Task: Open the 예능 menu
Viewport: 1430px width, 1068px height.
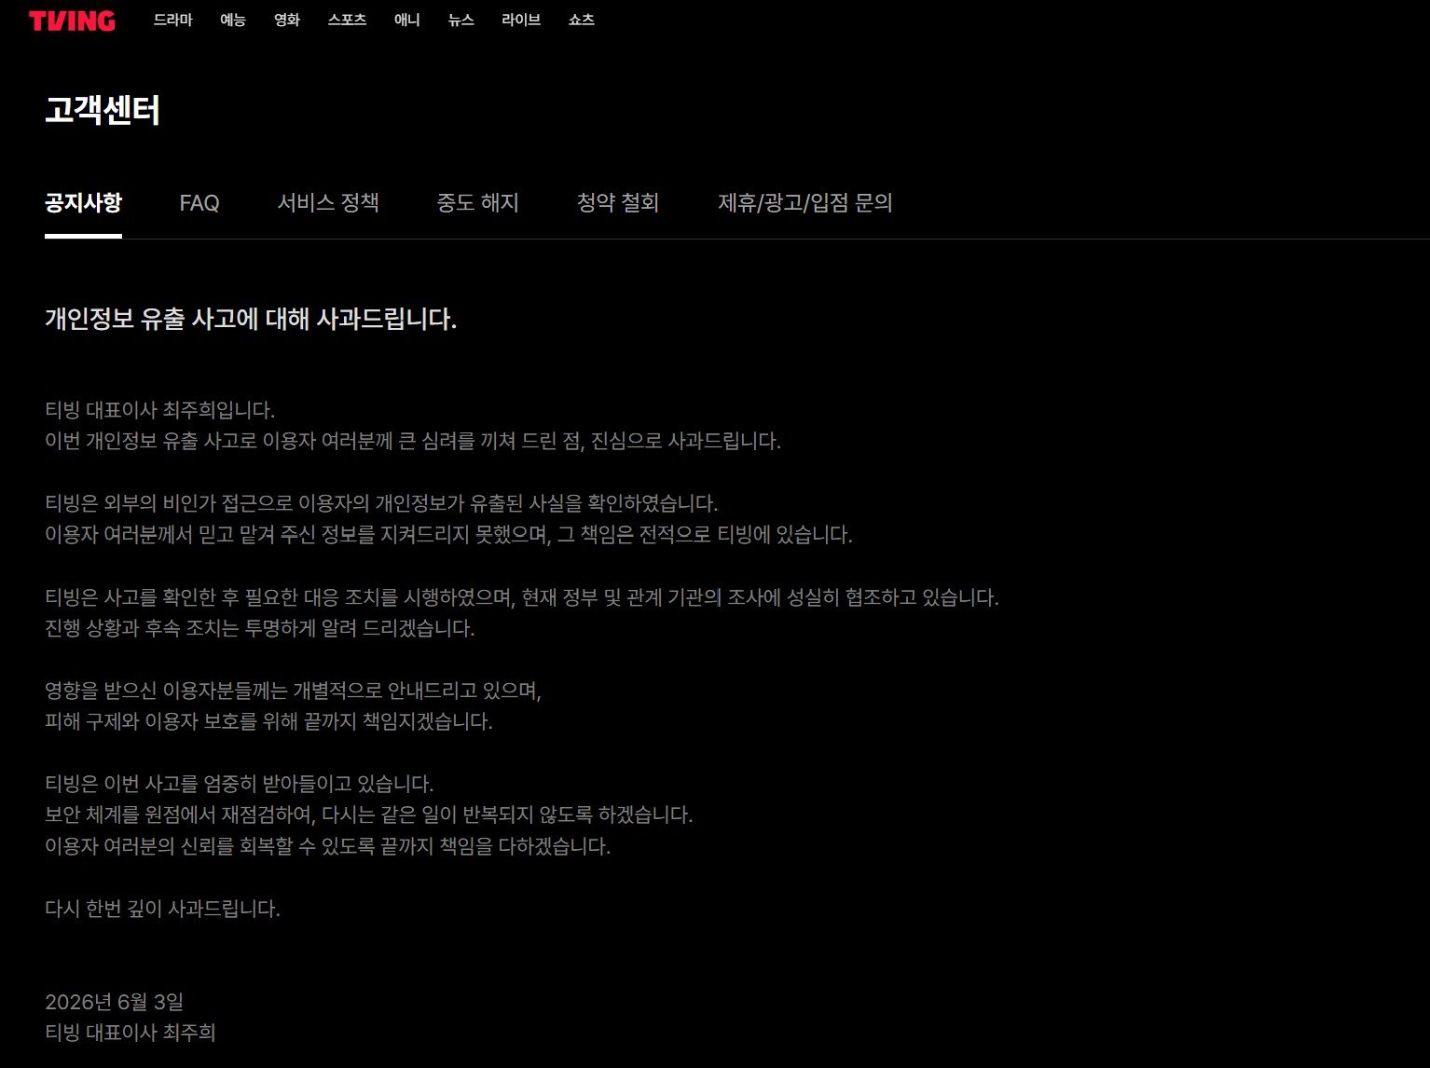Action: tap(233, 20)
